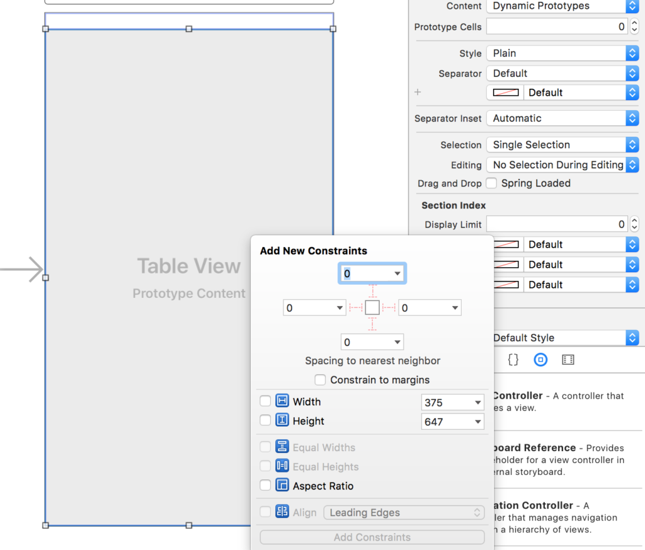This screenshot has height=550, width=645.
Task: Switch to the Code Snippet library tab
Action: click(x=513, y=360)
